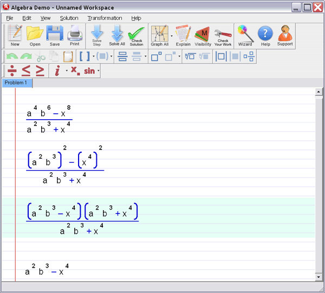325x293 pixels.
Task: Expand the square brackets dropdown arrow
Action: [x=93, y=56]
